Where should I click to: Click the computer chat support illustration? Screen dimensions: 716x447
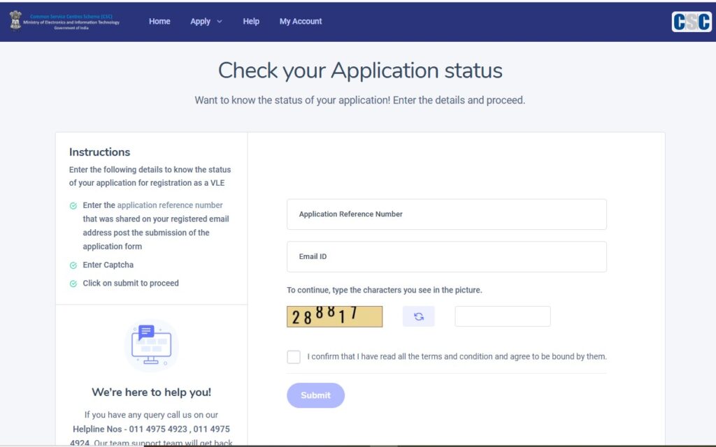(151, 345)
